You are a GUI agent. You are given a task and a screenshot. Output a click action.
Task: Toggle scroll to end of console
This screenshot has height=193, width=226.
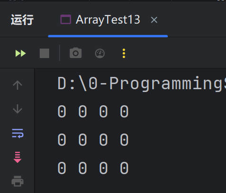coord(17,157)
